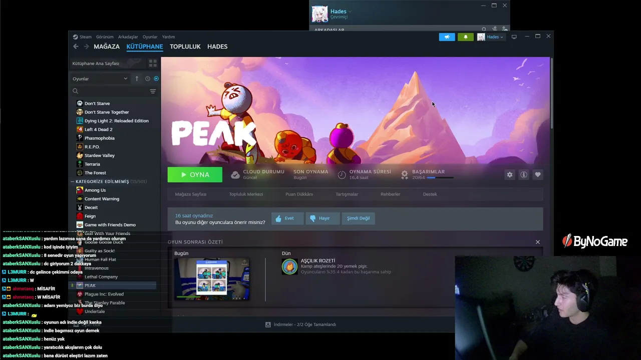
Task: Select PEAK in the game list
Action: [113, 285]
